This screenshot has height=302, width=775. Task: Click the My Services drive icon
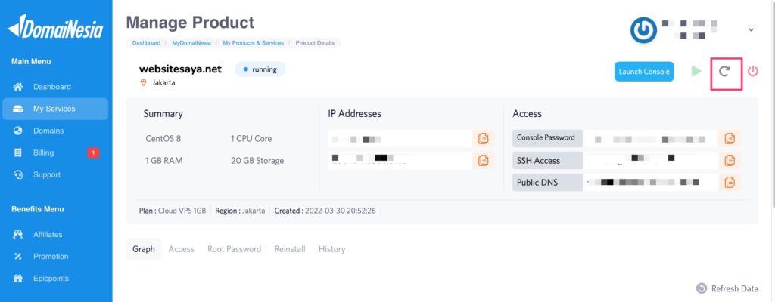click(x=18, y=109)
